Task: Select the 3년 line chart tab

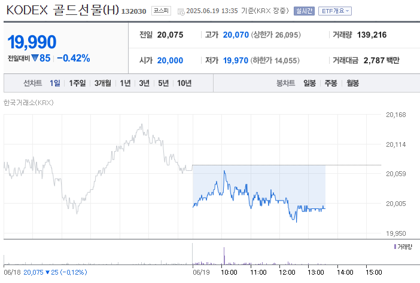Action: (144, 83)
